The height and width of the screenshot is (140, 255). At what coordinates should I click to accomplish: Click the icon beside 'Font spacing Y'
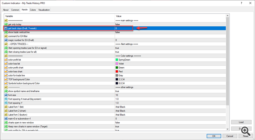point(6,103)
